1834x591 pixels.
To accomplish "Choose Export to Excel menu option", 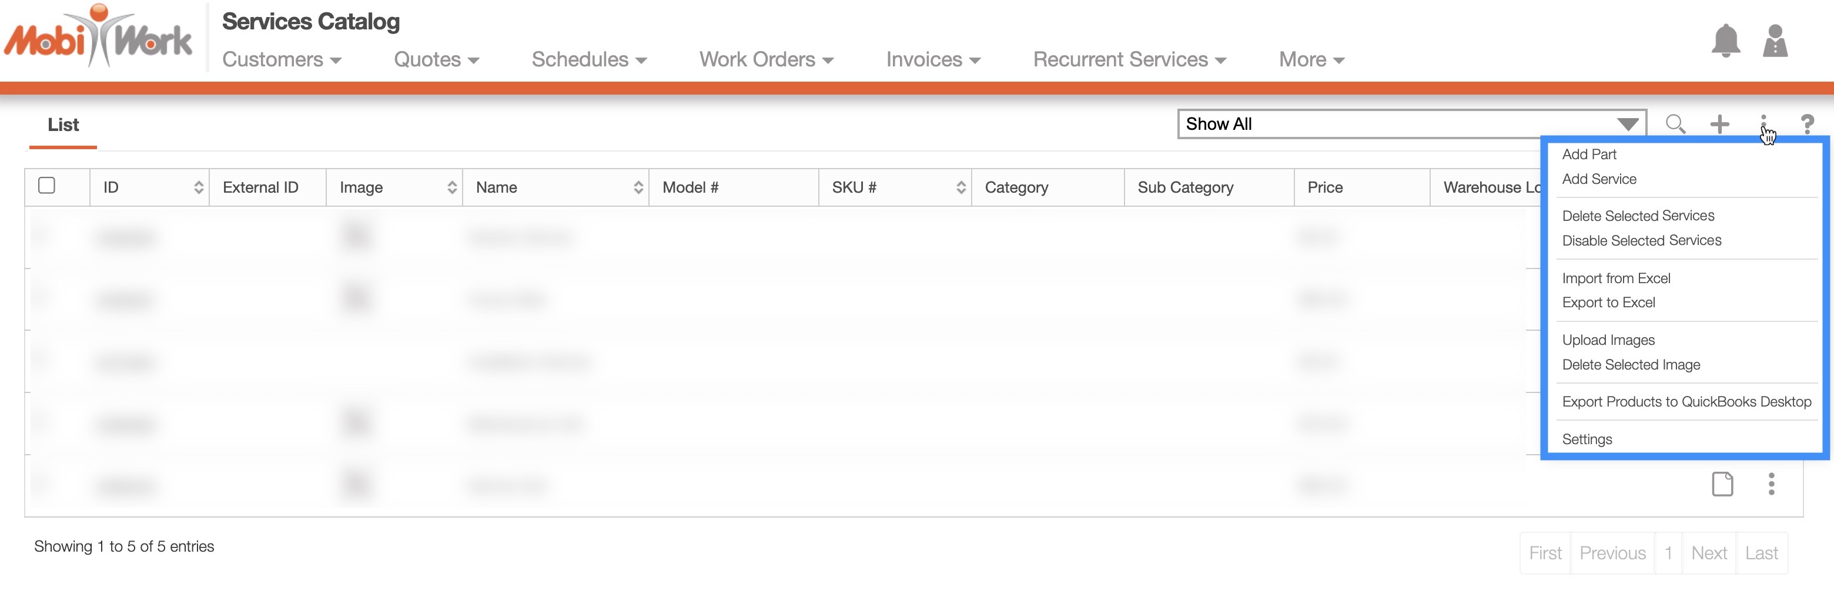I will coord(1608,303).
